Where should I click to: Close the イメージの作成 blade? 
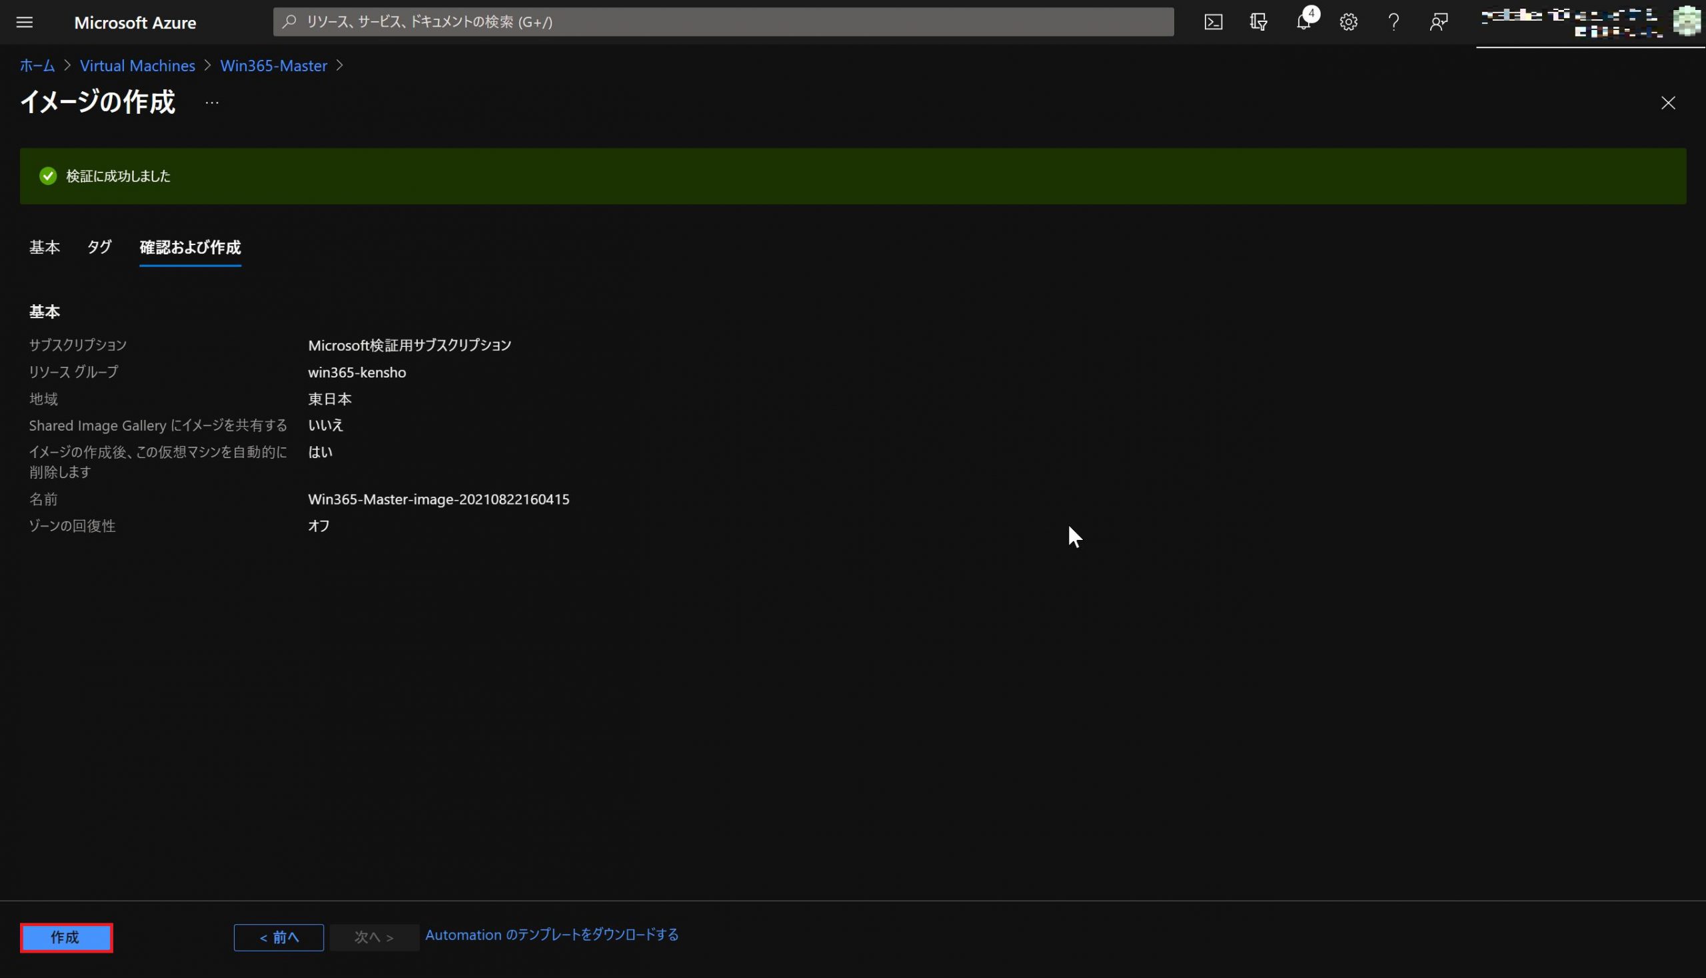tap(1668, 103)
